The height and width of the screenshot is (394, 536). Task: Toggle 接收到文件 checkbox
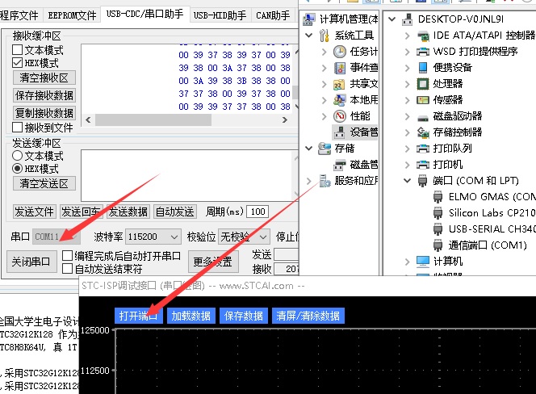(x=17, y=128)
